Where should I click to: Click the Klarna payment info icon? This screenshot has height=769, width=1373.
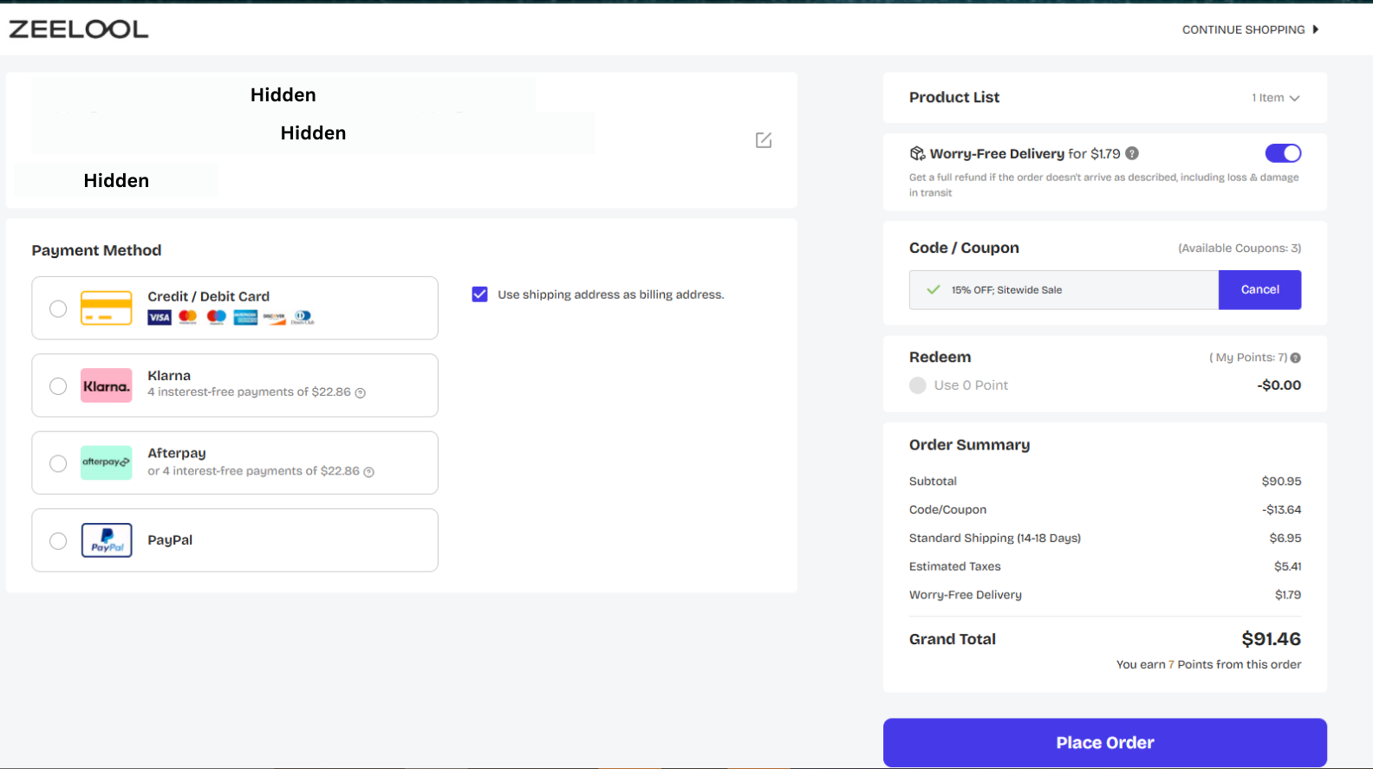[361, 393]
